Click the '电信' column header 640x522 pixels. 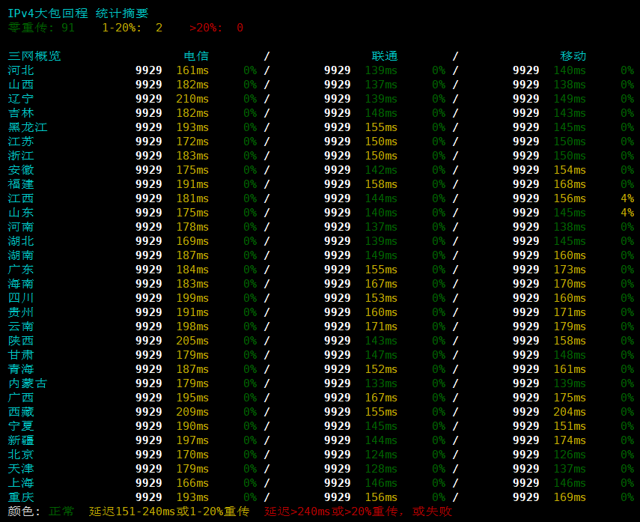[x=196, y=56]
